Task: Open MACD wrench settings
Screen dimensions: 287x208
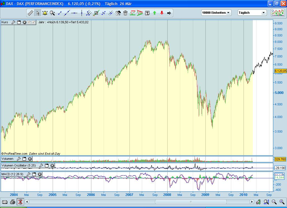Action: 28,174
